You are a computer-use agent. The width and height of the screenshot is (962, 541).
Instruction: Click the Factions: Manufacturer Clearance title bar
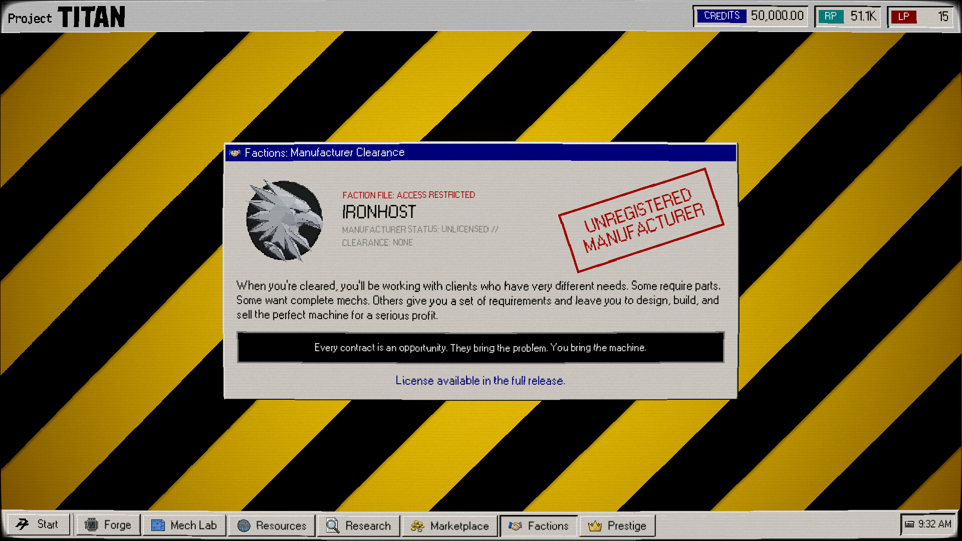point(480,153)
